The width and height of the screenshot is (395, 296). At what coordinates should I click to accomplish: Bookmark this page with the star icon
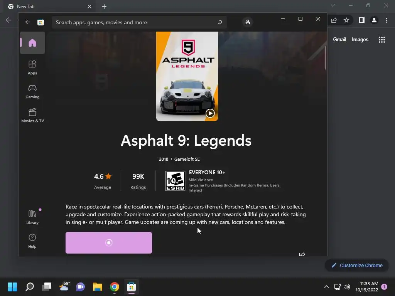point(346,20)
